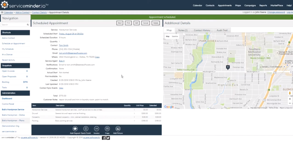
Task: Open the Facebook icon in footer
Action: coord(104,138)
